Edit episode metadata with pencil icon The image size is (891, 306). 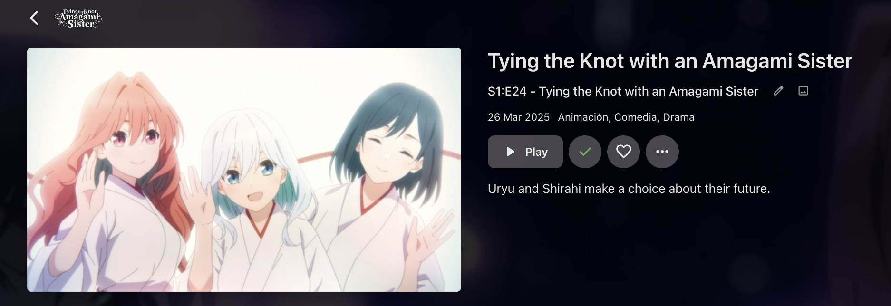click(778, 91)
